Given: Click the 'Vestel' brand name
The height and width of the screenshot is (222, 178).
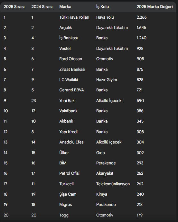Looking at the screenshot, I should (x=65, y=48).
